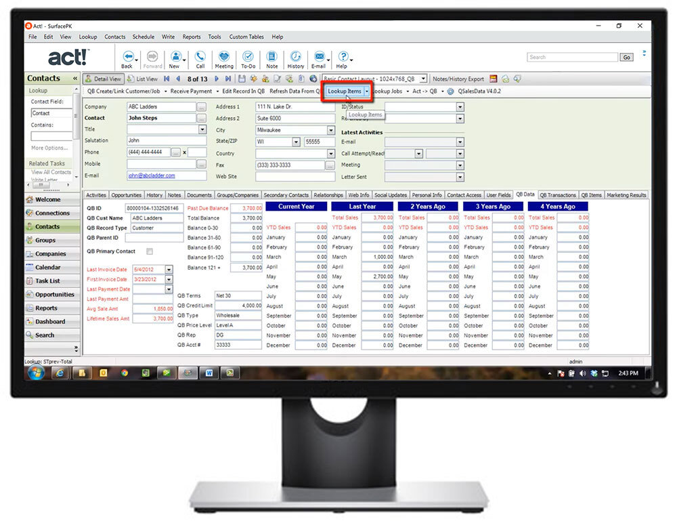The image size is (677, 521).
Task: Switch to the Marketing Results tab
Action: [626, 195]
